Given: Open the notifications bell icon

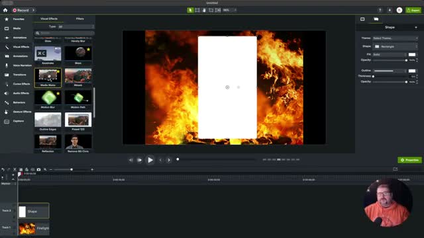Looking at the screenshot, I should point(390,11).
